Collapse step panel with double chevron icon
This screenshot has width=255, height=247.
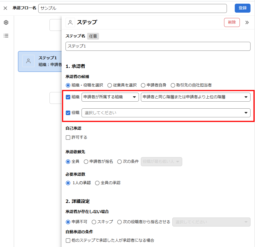(x=247, y=22)
